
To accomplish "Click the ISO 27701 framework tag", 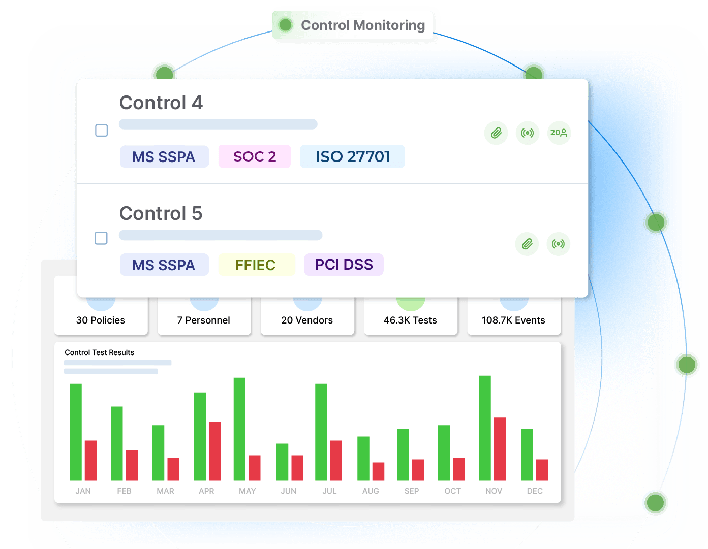I will coord(352,156).
